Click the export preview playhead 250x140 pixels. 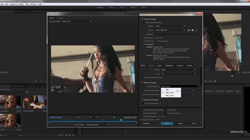pos(121,120)
